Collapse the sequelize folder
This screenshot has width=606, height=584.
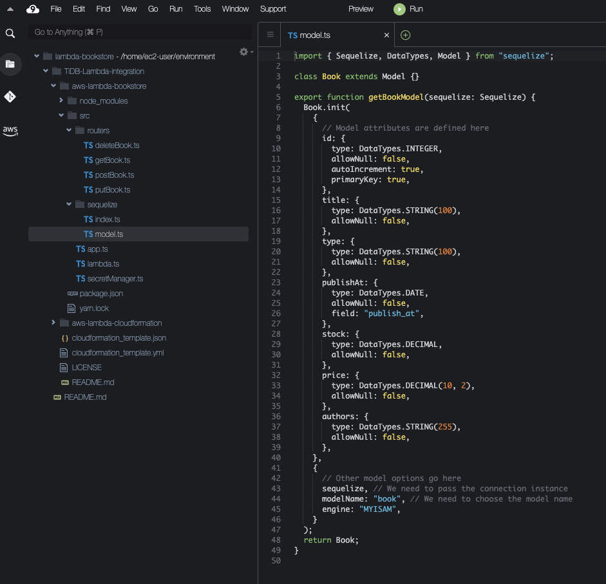69,204
